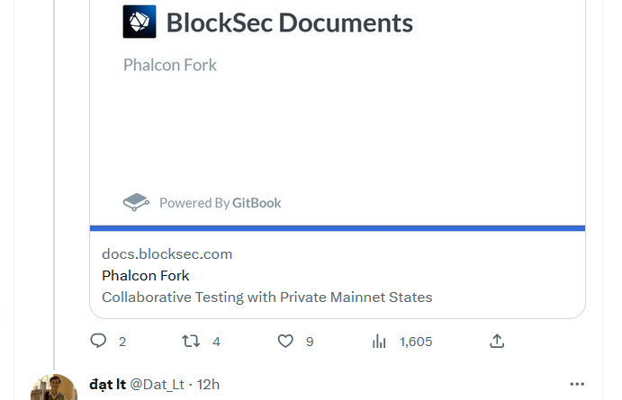Click the Powered By GitBook label
Viewport: 622px width, 400px height.
(x=221, y=203)
